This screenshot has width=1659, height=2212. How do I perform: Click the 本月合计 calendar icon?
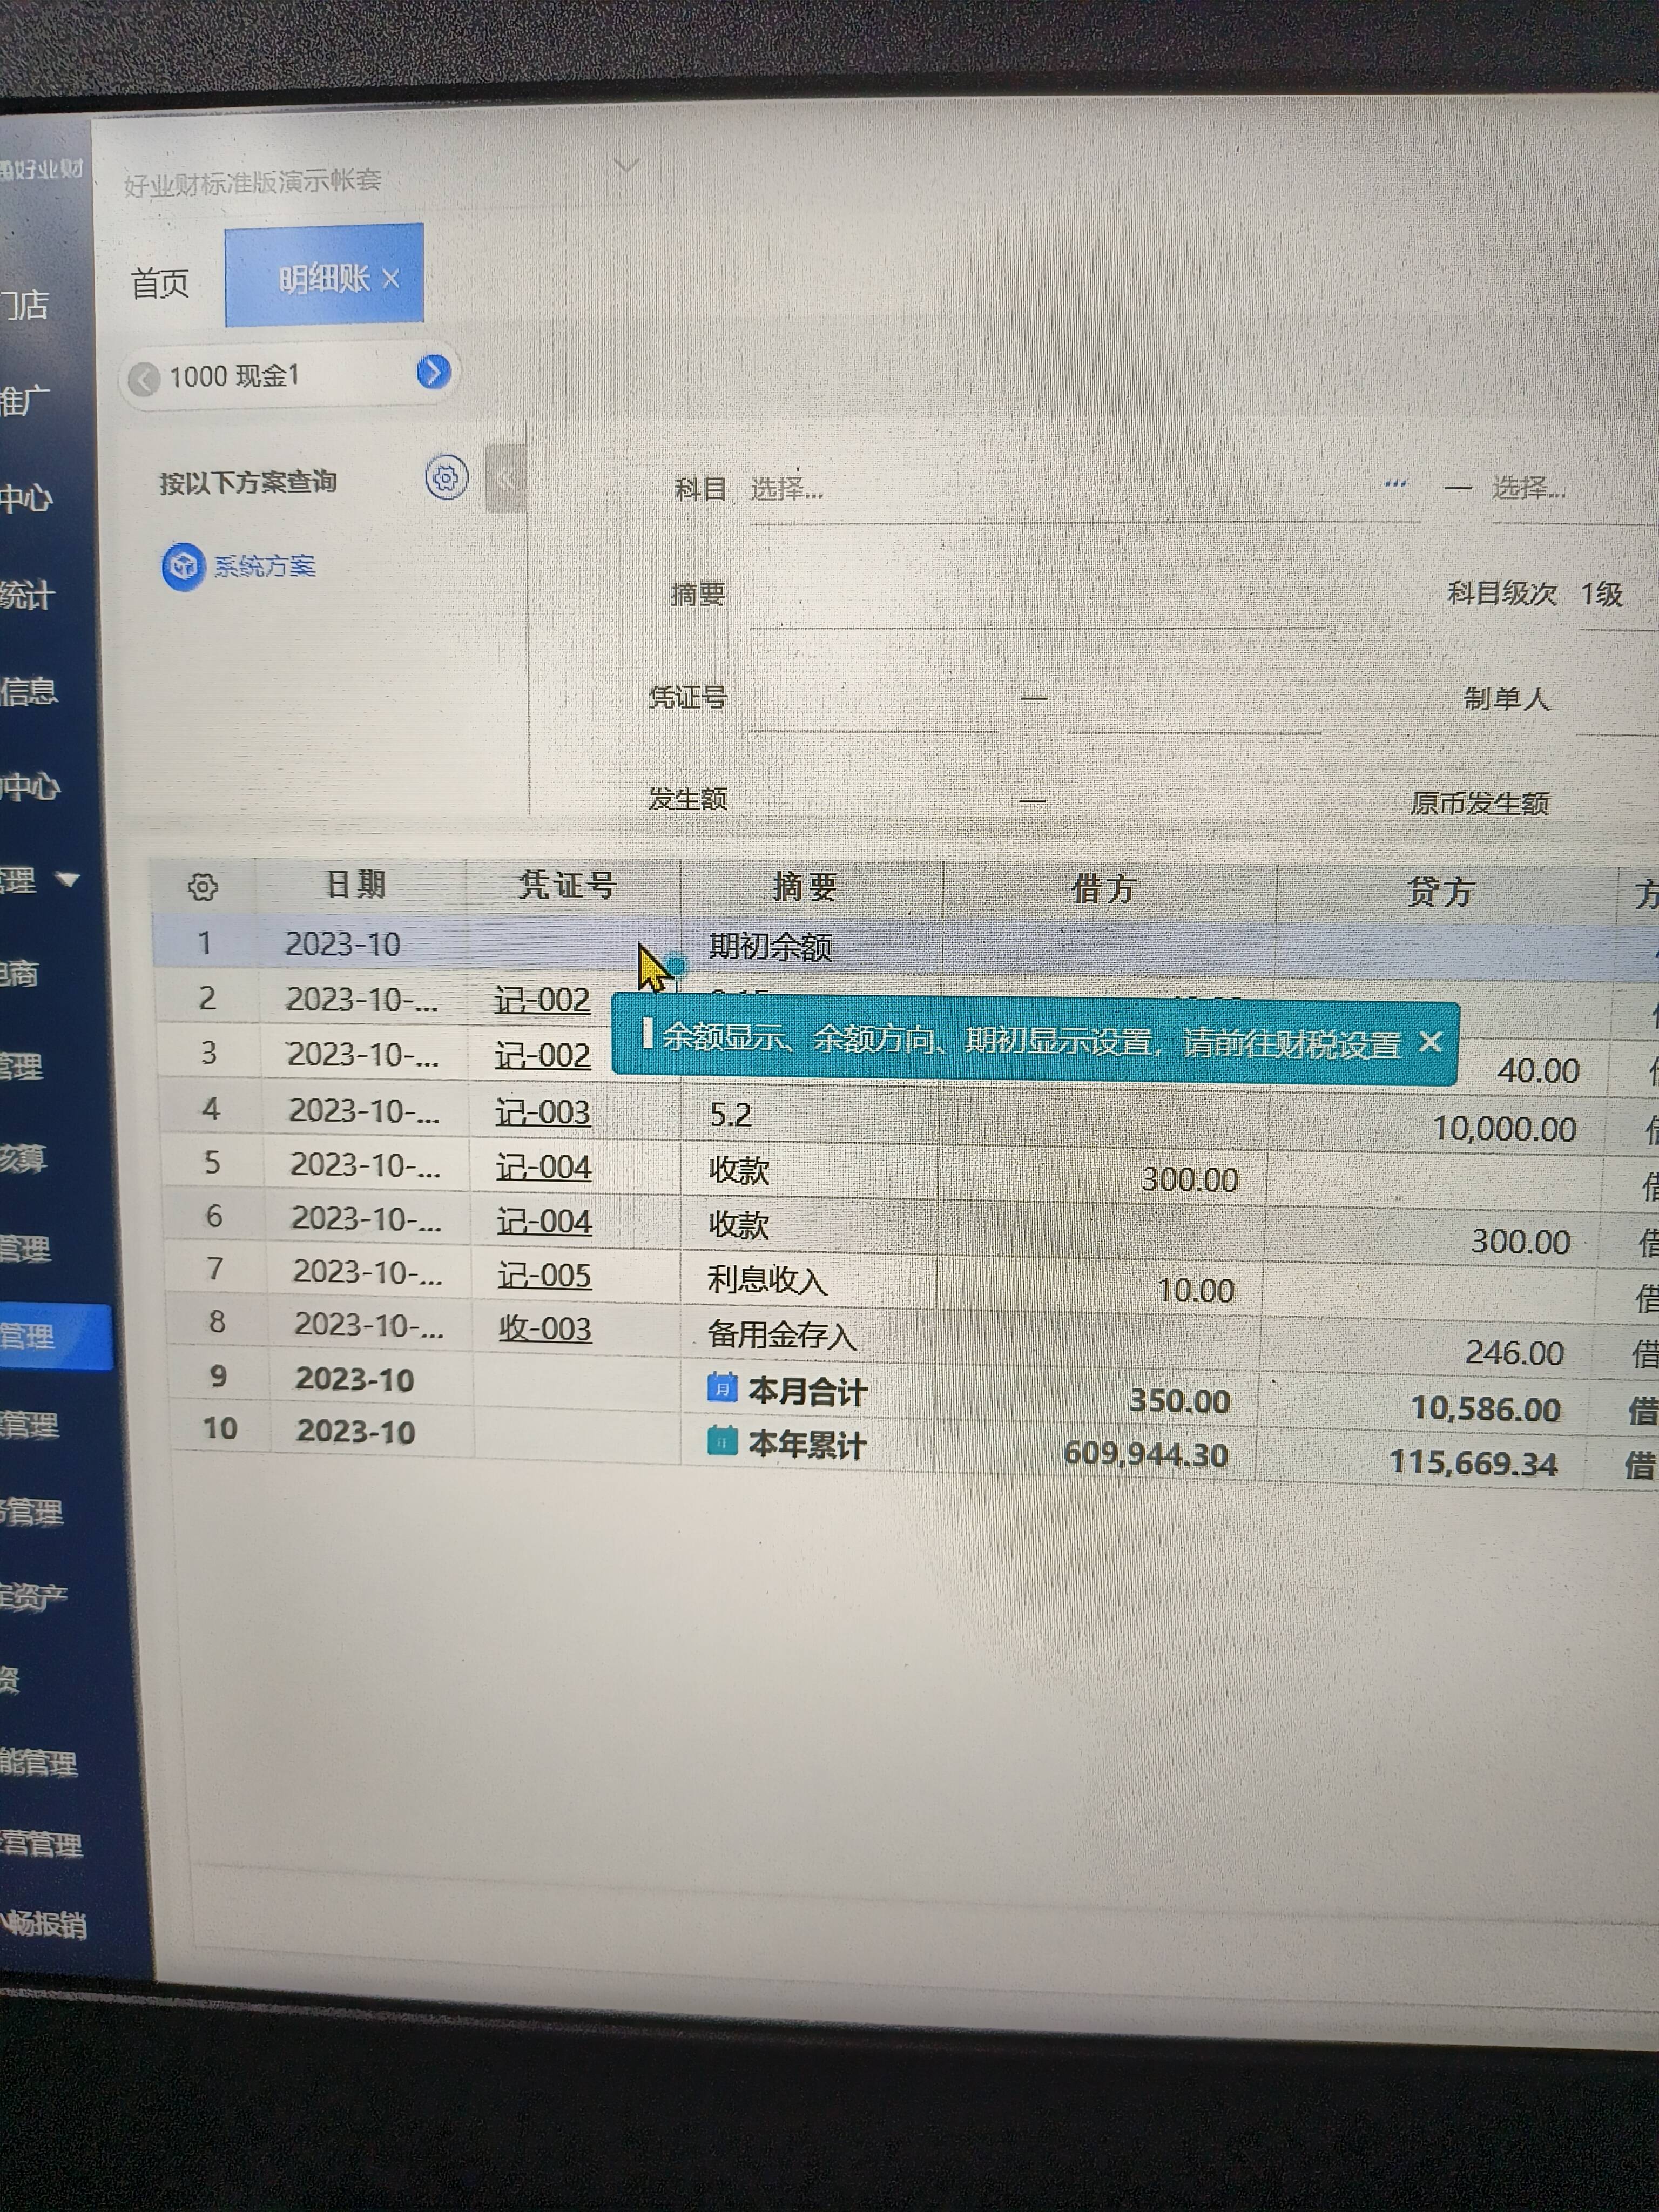722,1388
